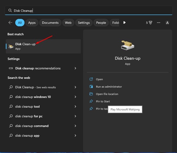Switch to the Documents filter tab

pos(50,23)
